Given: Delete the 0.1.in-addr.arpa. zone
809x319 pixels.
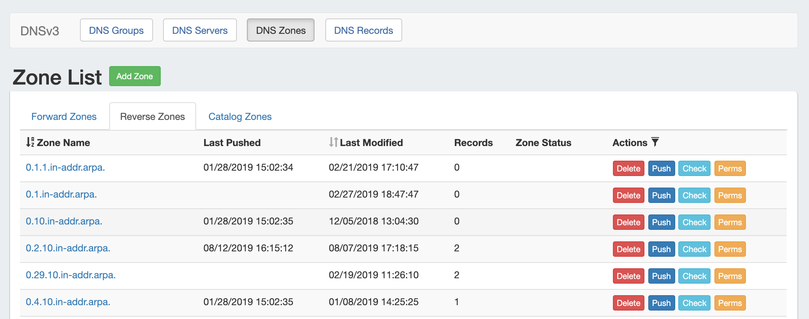Looking at the screenshot, I should [x=628, y=195].
